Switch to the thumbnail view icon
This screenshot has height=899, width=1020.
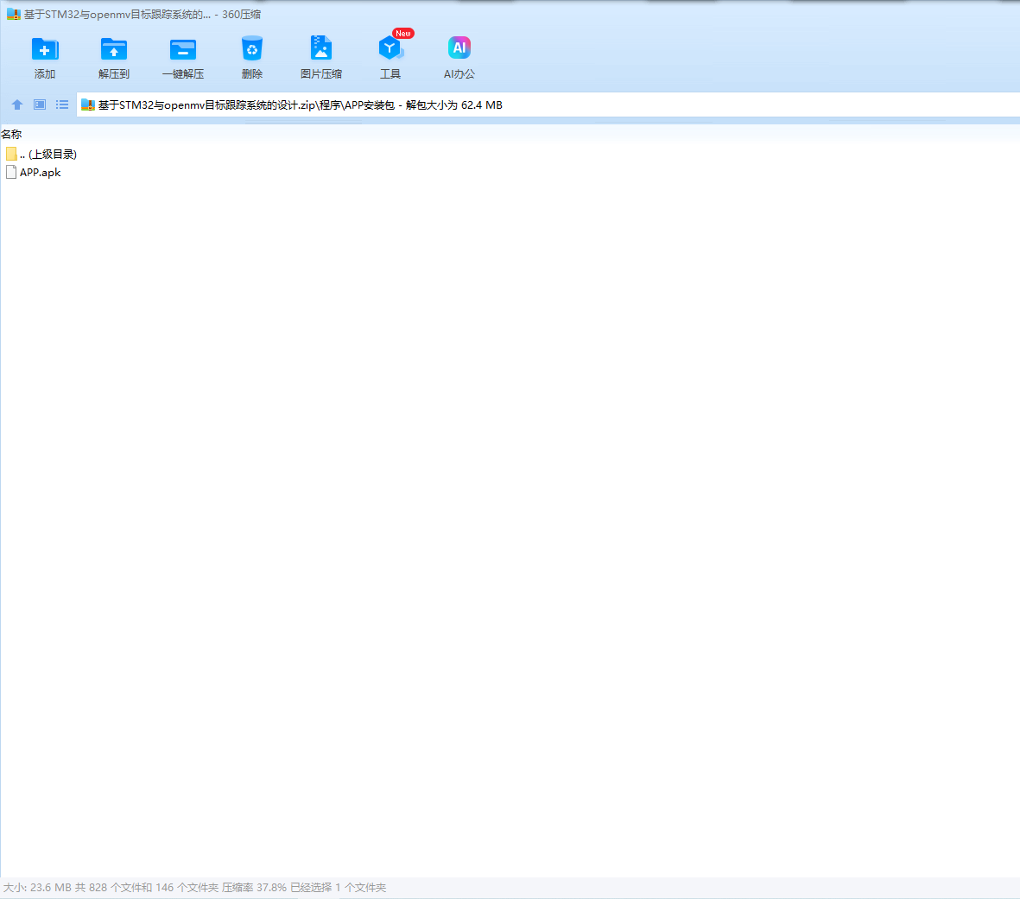40,104
